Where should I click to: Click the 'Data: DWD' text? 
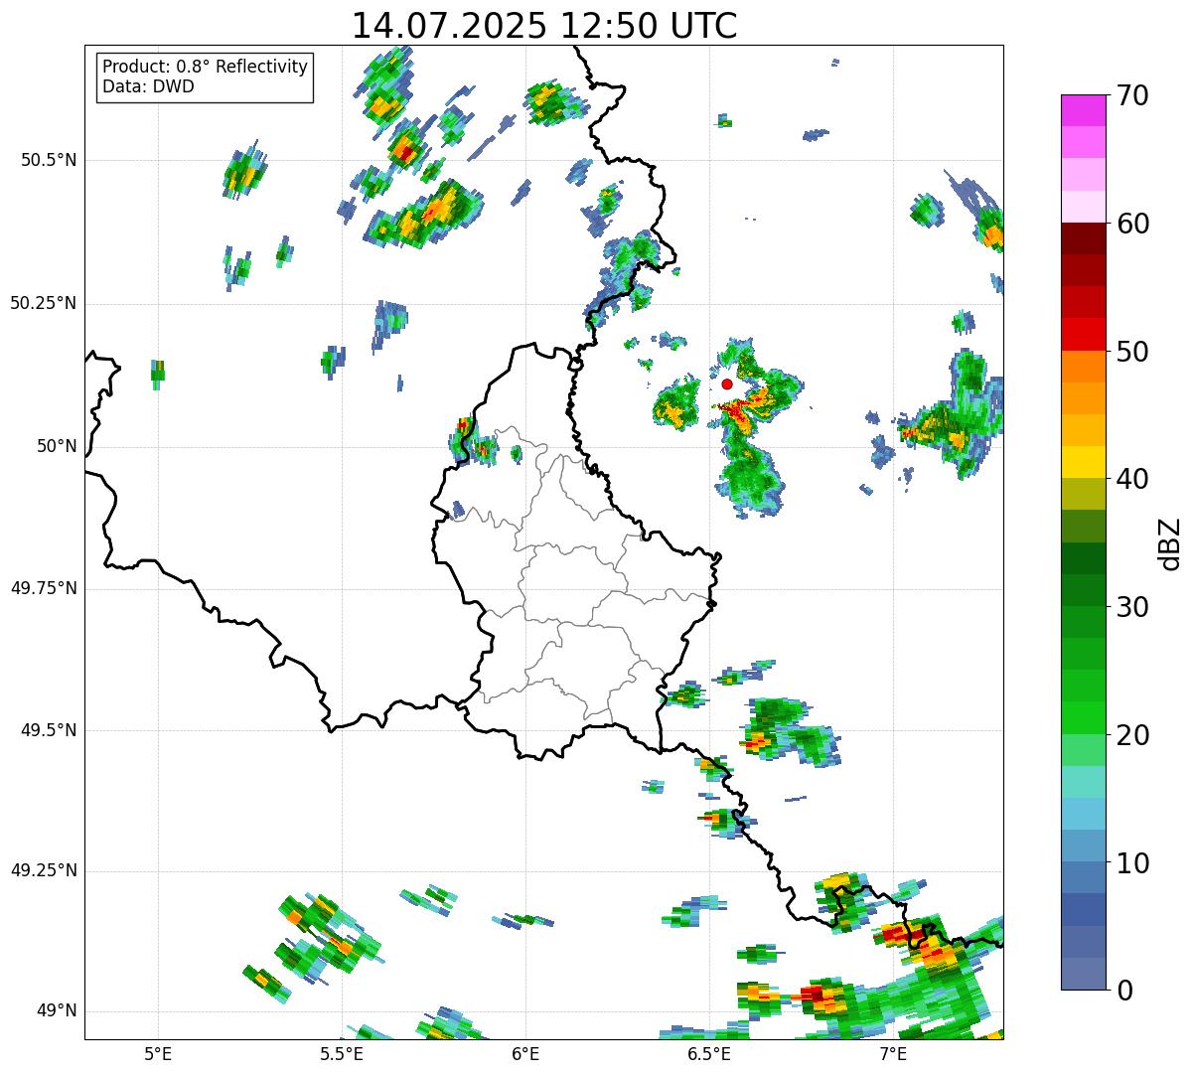point(148,86)
